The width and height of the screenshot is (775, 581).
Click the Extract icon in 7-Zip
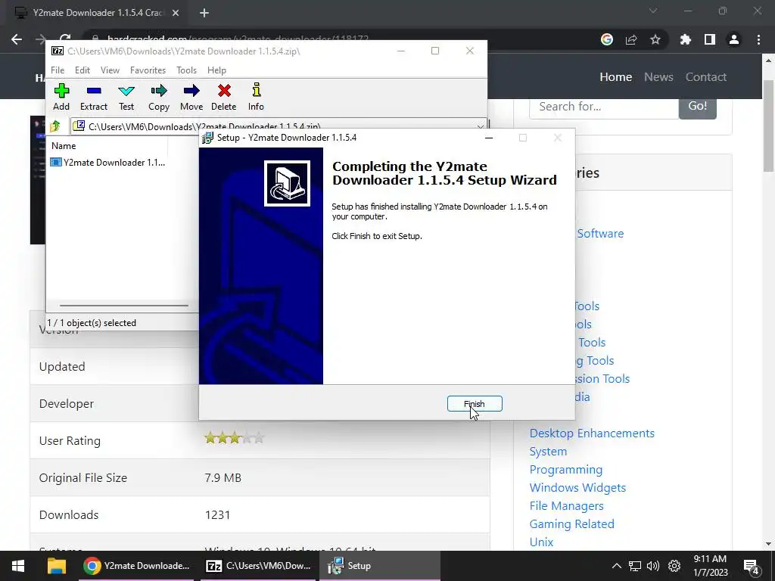coord(93,91)
